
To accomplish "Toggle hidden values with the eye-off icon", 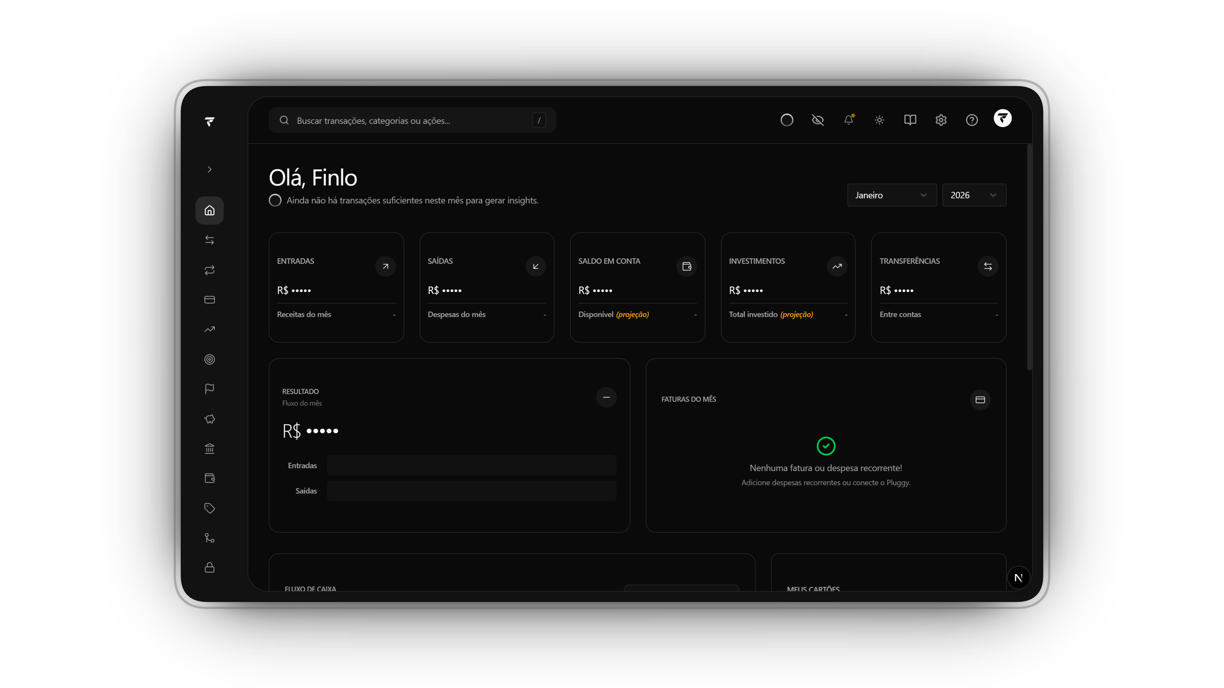I will click(x=818, y=120).
